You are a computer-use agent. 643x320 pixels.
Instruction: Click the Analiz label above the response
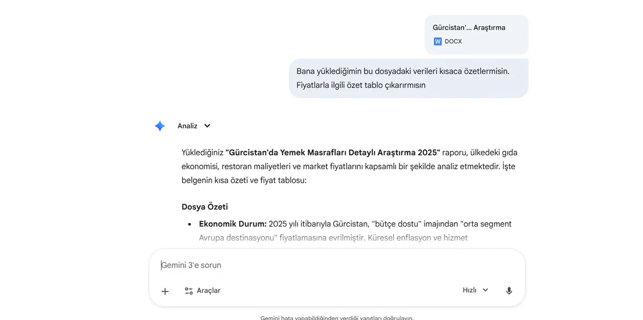point(188,125)
